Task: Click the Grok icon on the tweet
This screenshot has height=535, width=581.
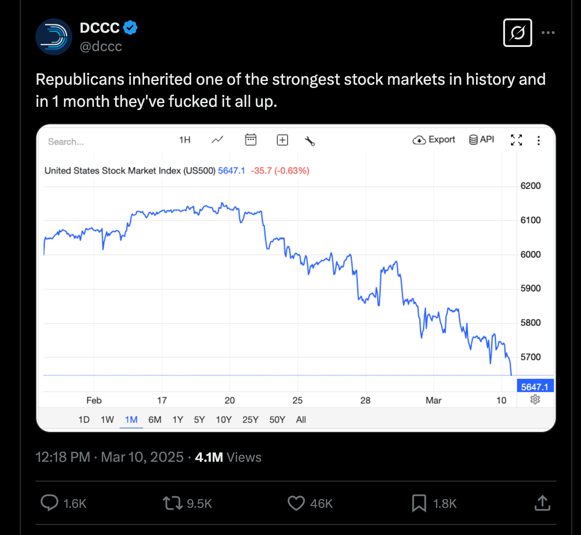Action: pyautogui.click(x=517, y=32)
